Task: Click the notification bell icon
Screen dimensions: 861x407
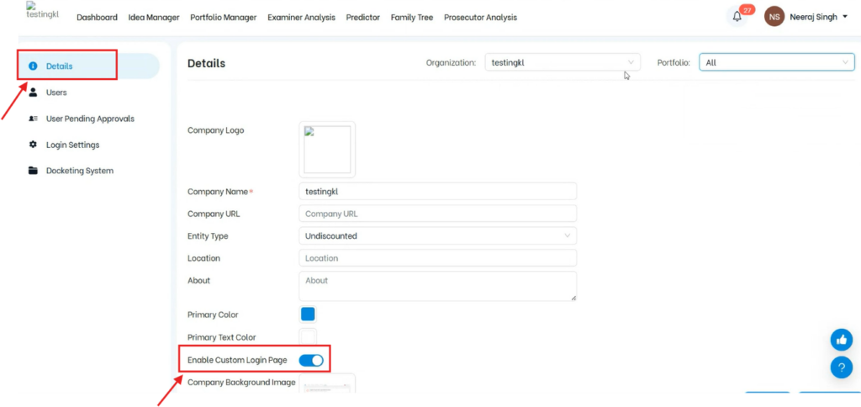Action: coord(737,17)
